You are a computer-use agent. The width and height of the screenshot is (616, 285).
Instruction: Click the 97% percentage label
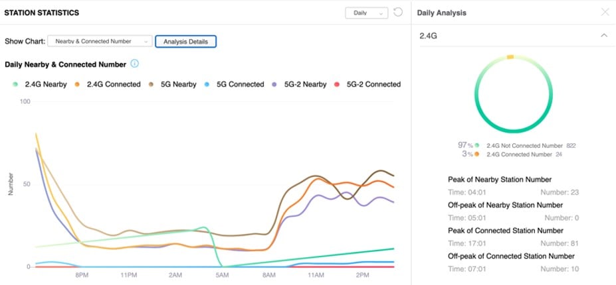(x=465, y=145)
